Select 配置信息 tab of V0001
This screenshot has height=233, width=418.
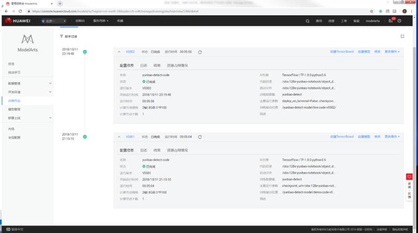(x=126, y=150)
